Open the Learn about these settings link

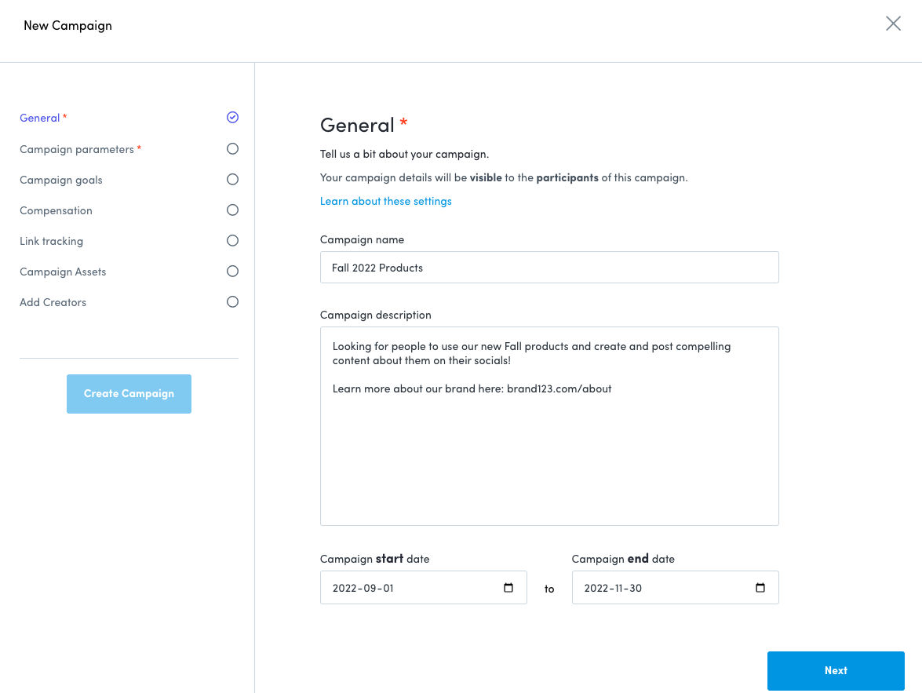point(386,201)
